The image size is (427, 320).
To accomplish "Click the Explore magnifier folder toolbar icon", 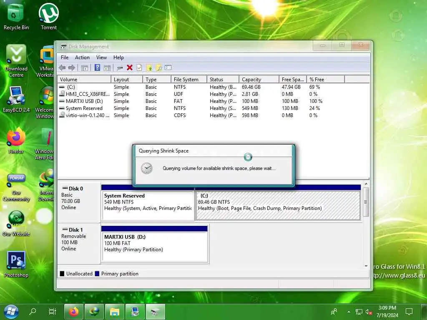I will pos(159,68).
